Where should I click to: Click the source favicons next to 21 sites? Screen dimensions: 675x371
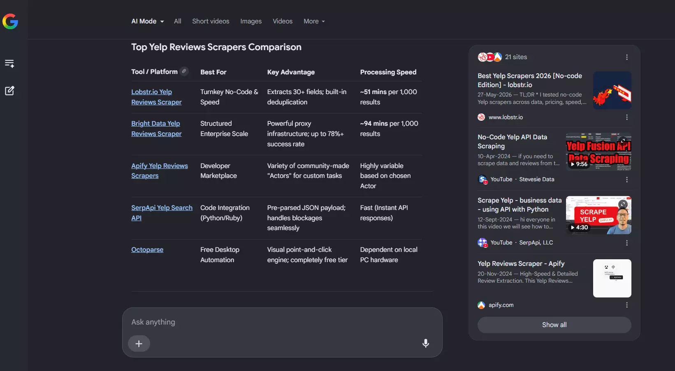(x=489, y=57)
